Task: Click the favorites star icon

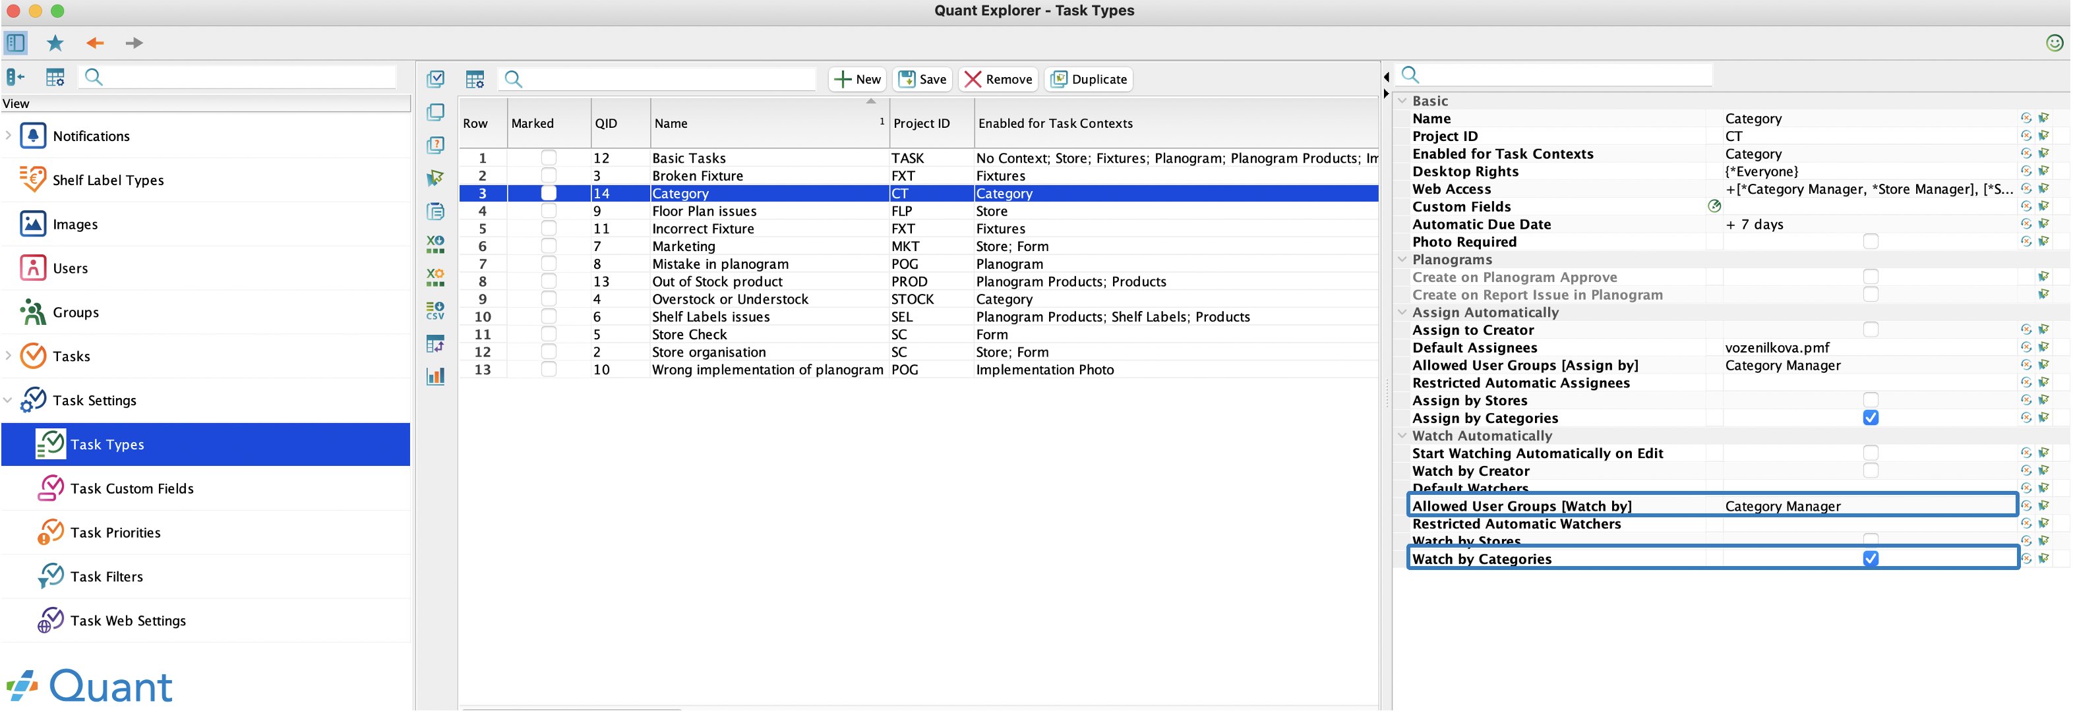Action: tap(55, 43)
